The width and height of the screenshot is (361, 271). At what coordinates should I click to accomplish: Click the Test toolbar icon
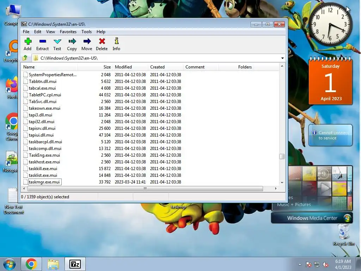coord(57,42)
